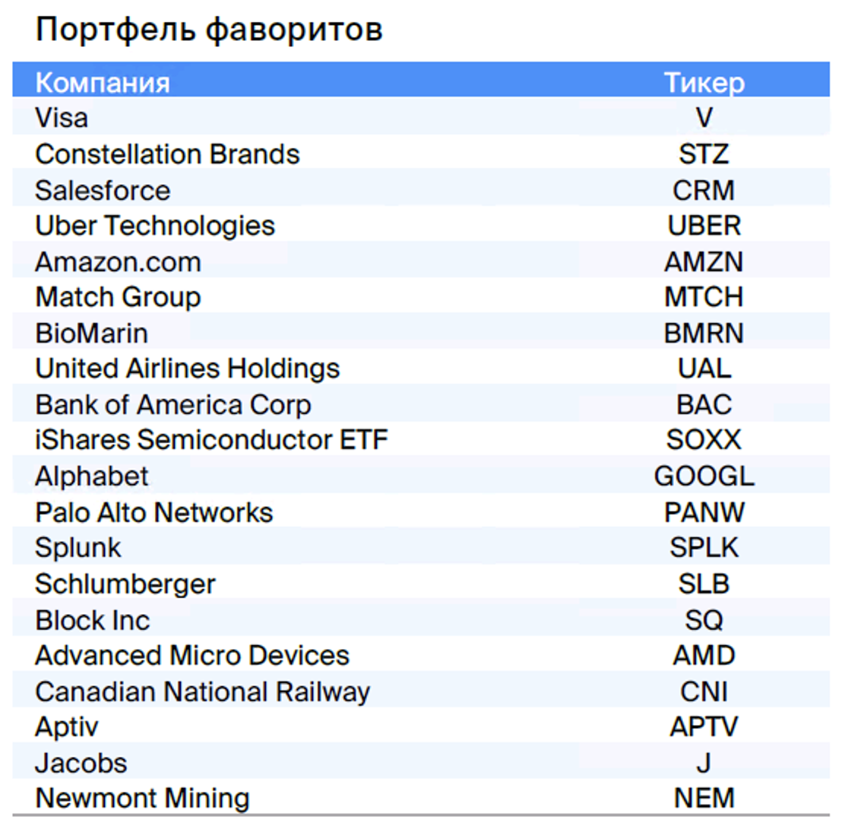Select the BioMarin entry

tap(91, 333)
